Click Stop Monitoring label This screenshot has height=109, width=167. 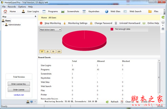click(53, 23)
